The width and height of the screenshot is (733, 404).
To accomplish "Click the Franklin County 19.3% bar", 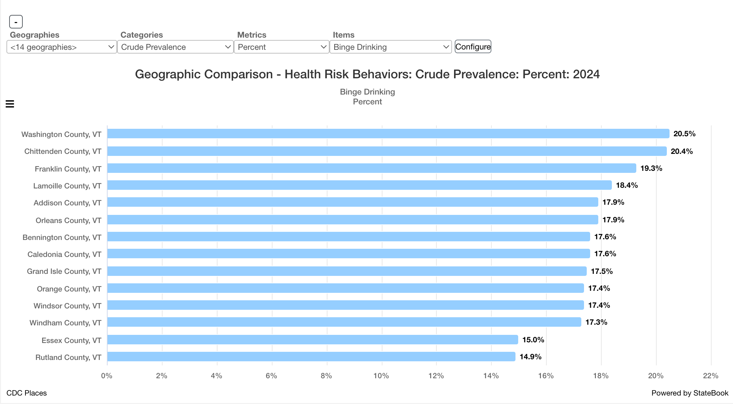I will [x=372, y=168].
